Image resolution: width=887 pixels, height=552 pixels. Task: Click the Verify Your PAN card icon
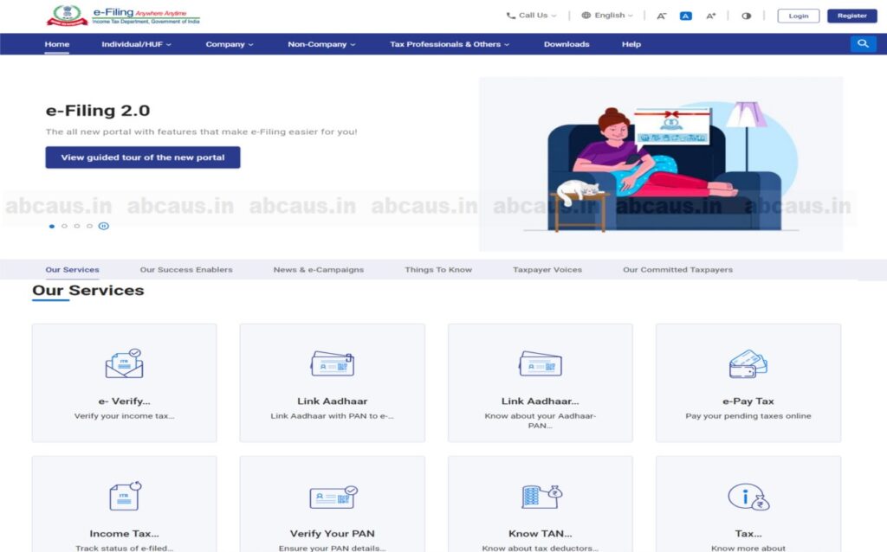[x=332, y=497]
